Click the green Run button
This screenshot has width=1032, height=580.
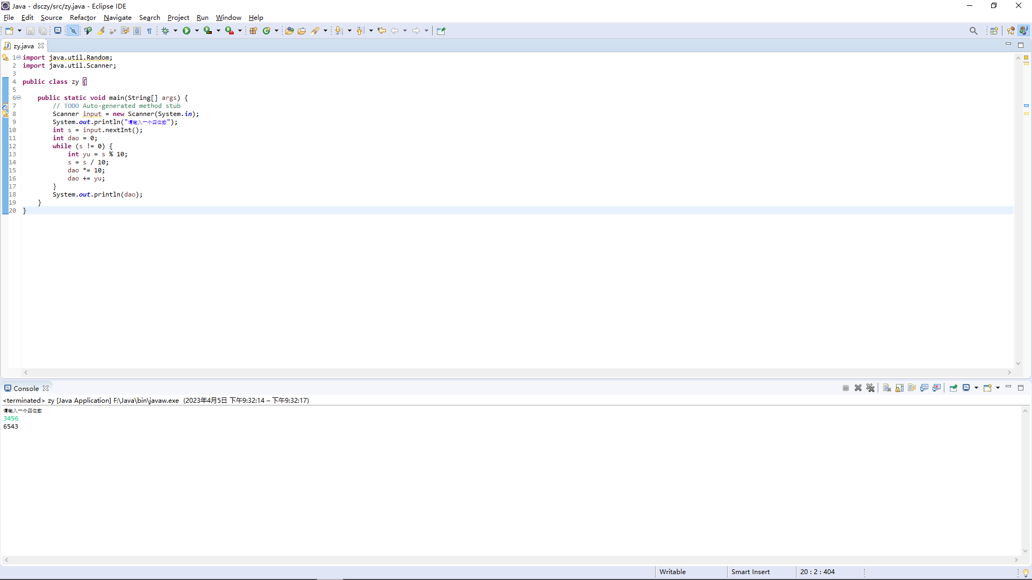187,31
